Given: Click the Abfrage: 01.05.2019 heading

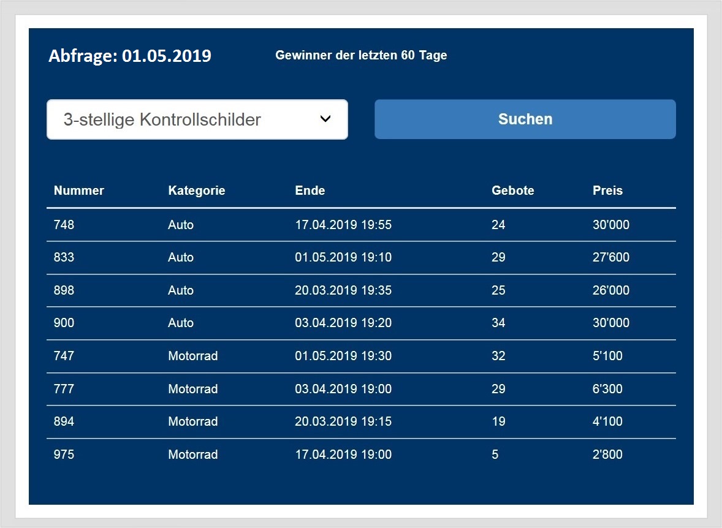Looking at the screenshot, I should click(x=130, y=56).
